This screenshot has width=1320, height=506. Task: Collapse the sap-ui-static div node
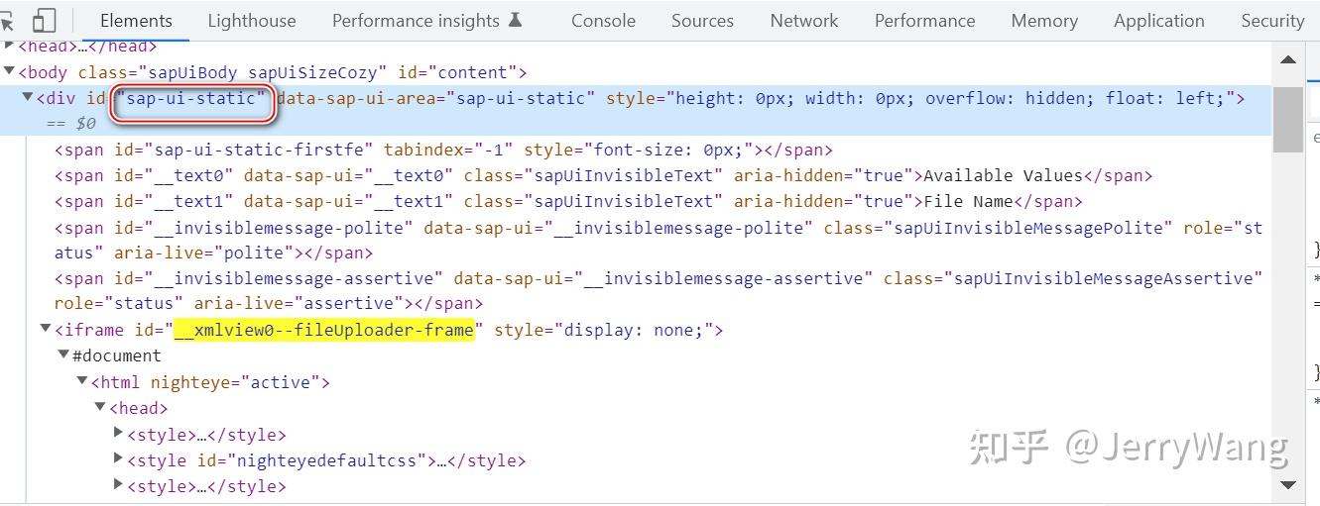[28, 97]
